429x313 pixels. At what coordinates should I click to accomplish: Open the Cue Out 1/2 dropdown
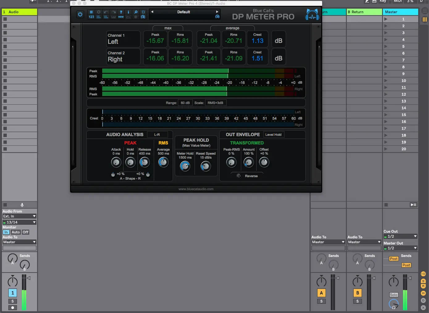pos(401,236)
